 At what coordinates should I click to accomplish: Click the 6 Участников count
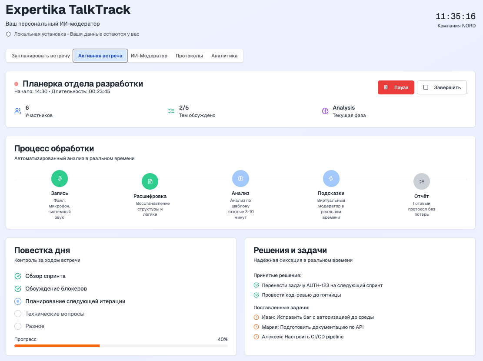click(x=39, y=111)
